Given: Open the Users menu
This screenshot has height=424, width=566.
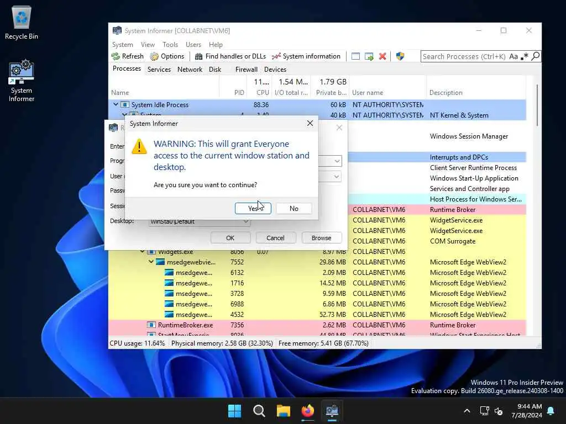Looking at the screenshot, I should 193,45.
